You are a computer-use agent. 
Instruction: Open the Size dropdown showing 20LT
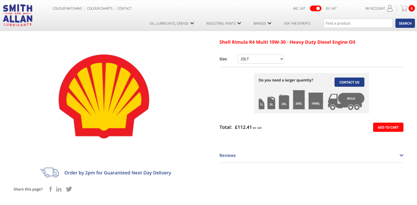pos(261,59)
